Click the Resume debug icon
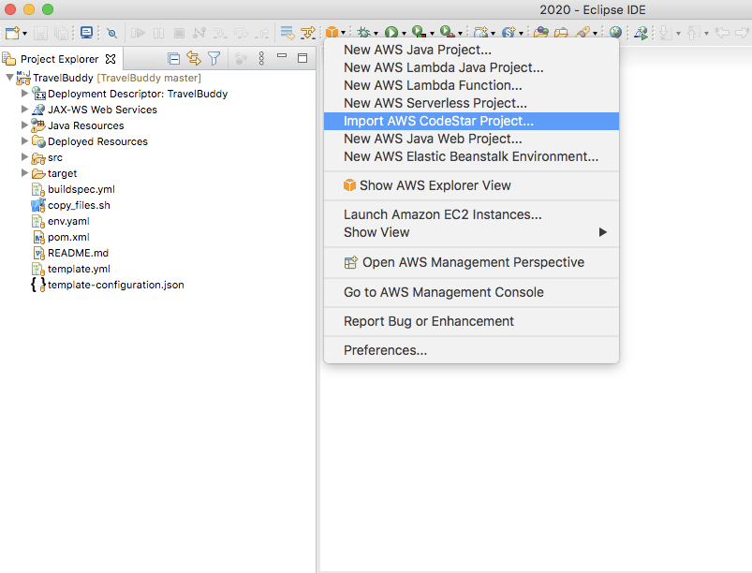The image size is (752, 573). click(138, 33)
